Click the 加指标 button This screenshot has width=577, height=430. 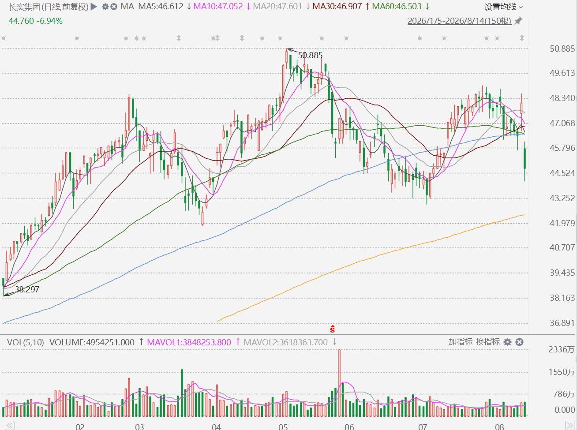point(460,342)
